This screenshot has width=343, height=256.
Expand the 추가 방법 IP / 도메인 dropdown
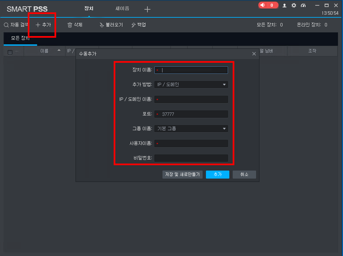click(x=224, y=85)
